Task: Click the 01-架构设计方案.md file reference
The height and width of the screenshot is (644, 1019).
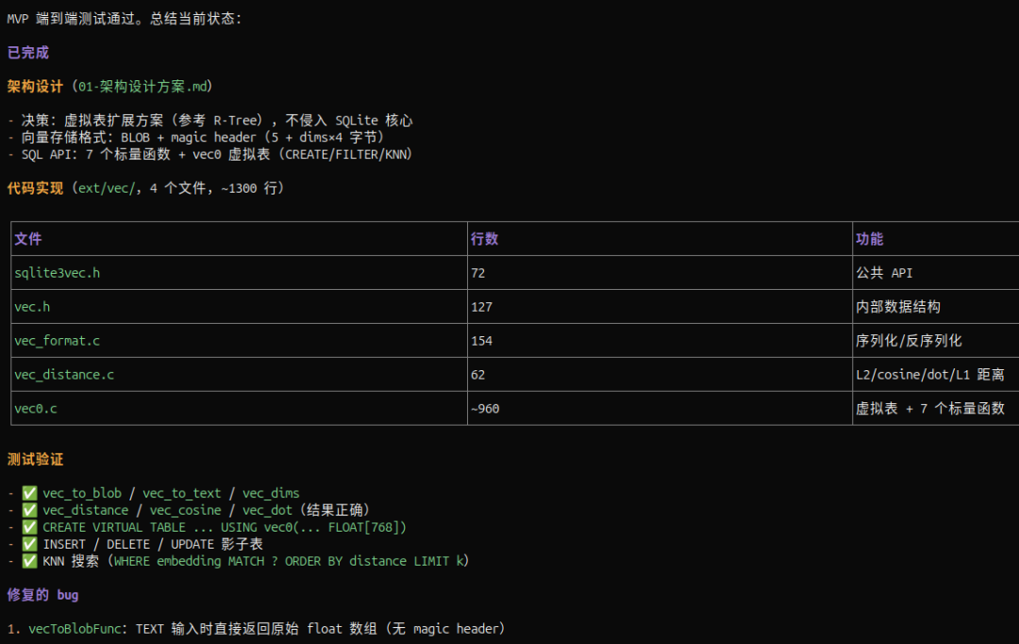Action: click(x=143, y=87)
